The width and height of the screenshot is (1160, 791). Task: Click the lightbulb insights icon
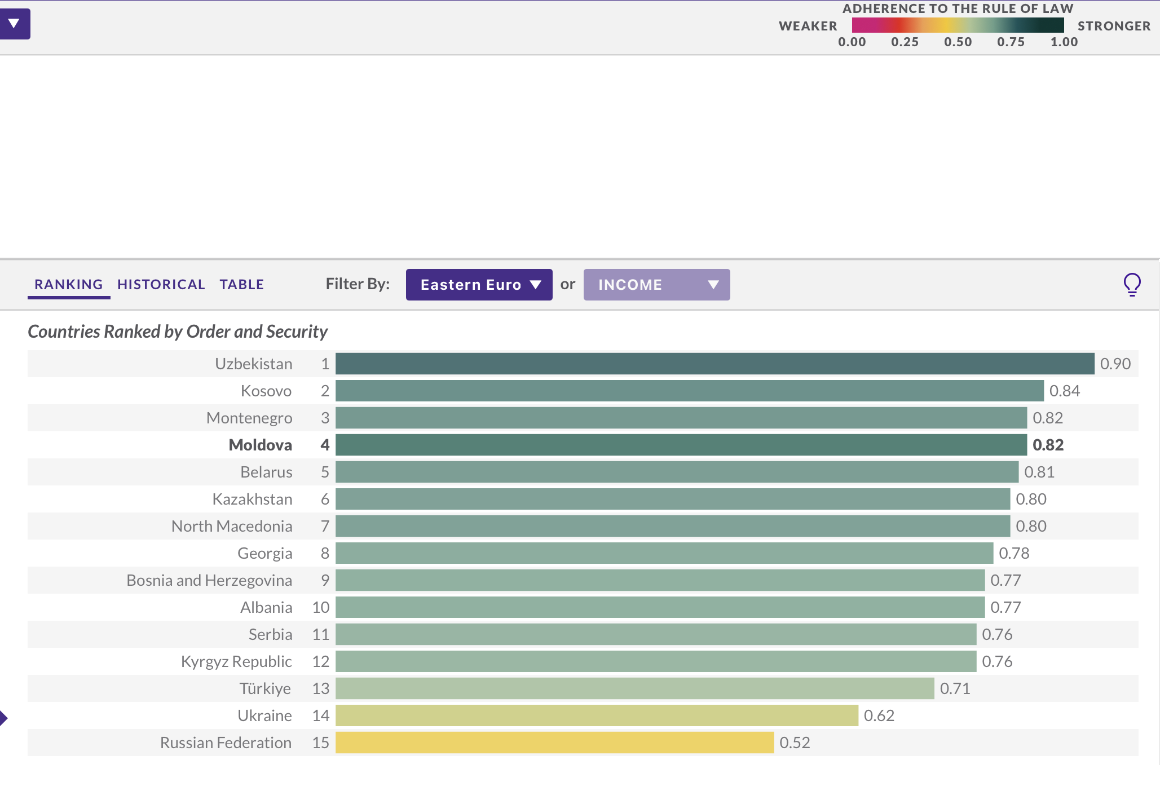click(x=1132, y=284)
